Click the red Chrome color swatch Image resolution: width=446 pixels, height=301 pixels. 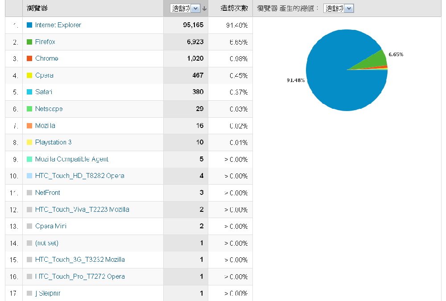click(29, 58)
